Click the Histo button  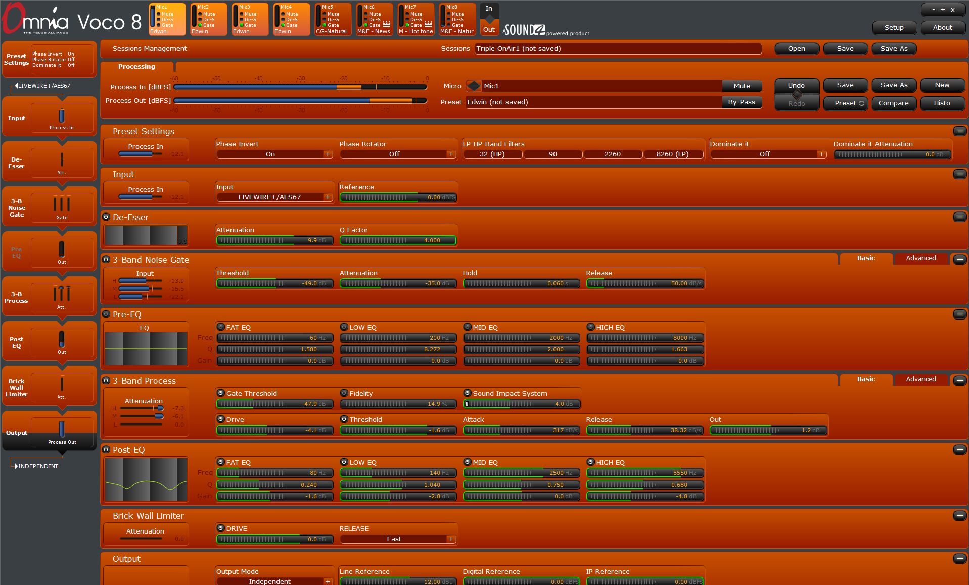[942, 103]
